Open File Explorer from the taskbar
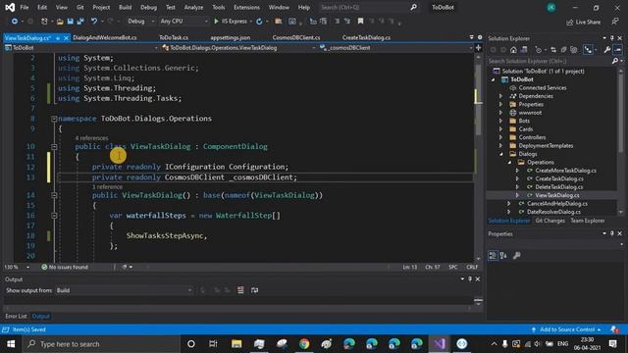Viewport: 628px width, 353px height. pos(236,344)
